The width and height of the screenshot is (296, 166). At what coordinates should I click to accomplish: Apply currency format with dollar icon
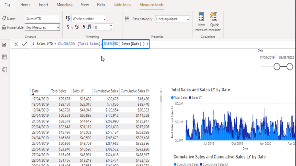pyautogui.click(x=68, y=27)
